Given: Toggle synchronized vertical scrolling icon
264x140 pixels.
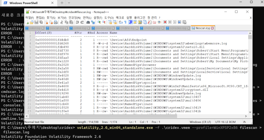Looking at the screenshot, I should coord(110,22).
